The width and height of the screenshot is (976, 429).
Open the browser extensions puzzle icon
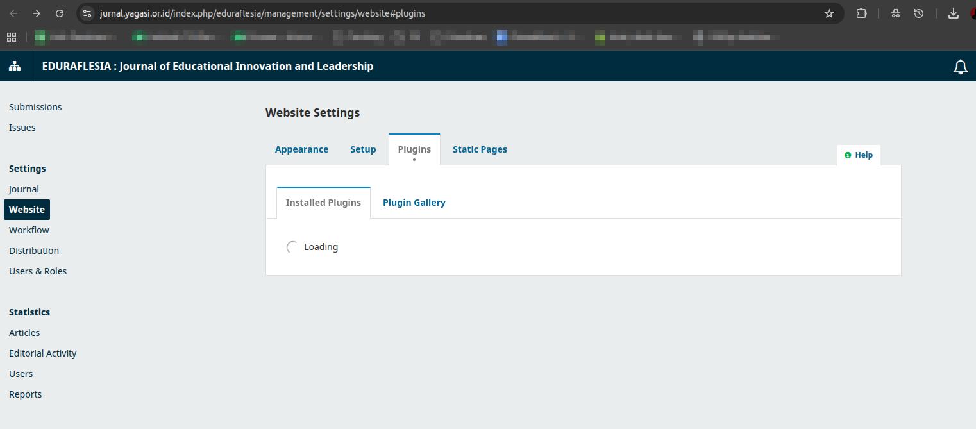[x=861, y=13]
